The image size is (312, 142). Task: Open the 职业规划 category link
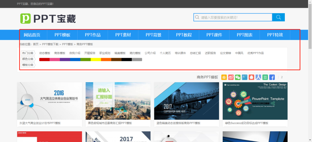[x=105, y=53]
